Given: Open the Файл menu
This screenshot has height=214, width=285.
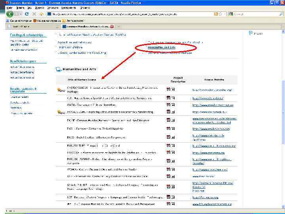Looking at the screenshot, I should (9, 8).
